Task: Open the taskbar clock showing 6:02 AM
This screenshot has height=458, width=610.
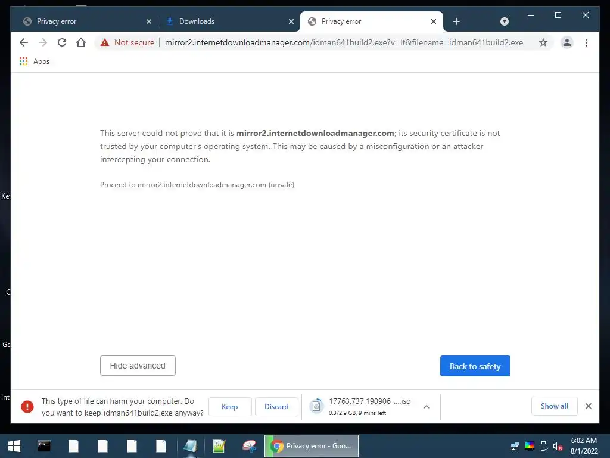Action: pos(584,446)
